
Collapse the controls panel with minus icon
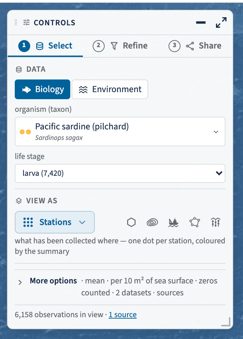[x=201, y=23]
